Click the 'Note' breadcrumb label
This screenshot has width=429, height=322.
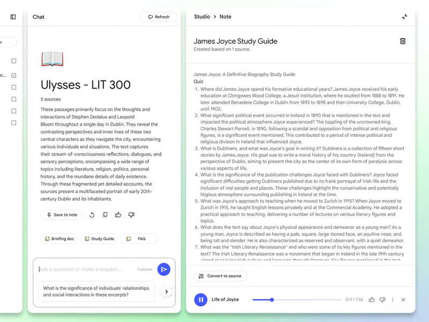tap(225, 17)
